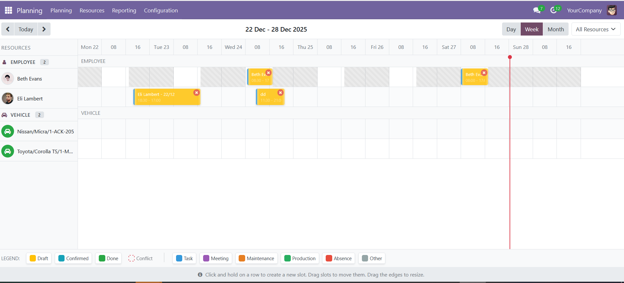The width and height of the screenshot is (624, 283).
Task: Open the apps grid menu
Action: [8, 10]
